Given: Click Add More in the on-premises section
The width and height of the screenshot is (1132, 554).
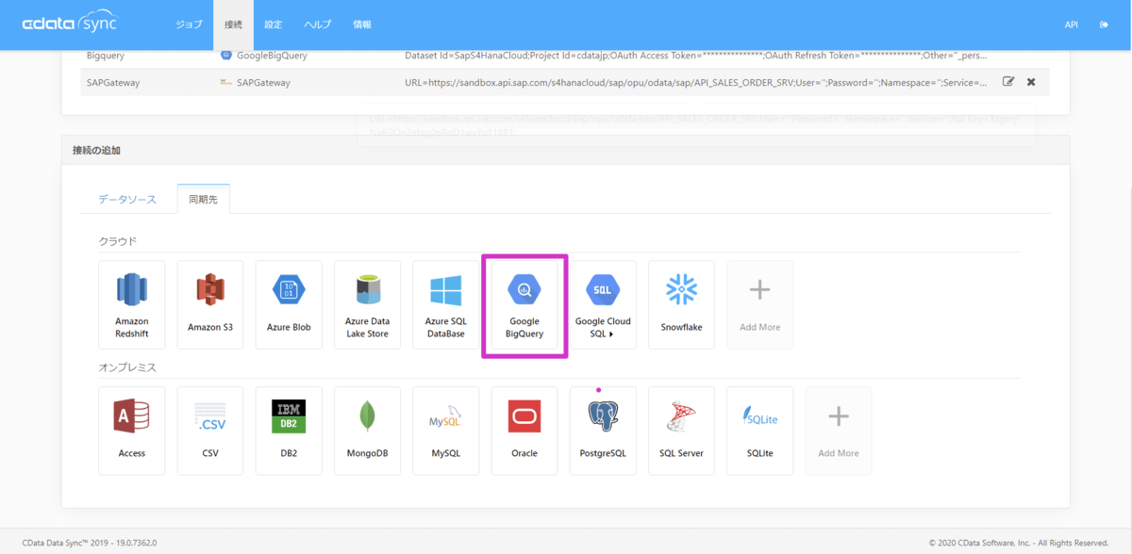Looking at the screenshot, I should coord(839,431).
